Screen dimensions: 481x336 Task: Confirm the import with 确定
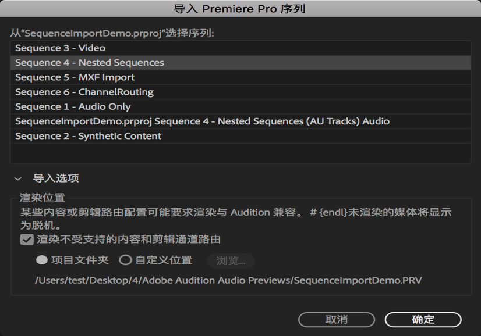tap(423, 320)
